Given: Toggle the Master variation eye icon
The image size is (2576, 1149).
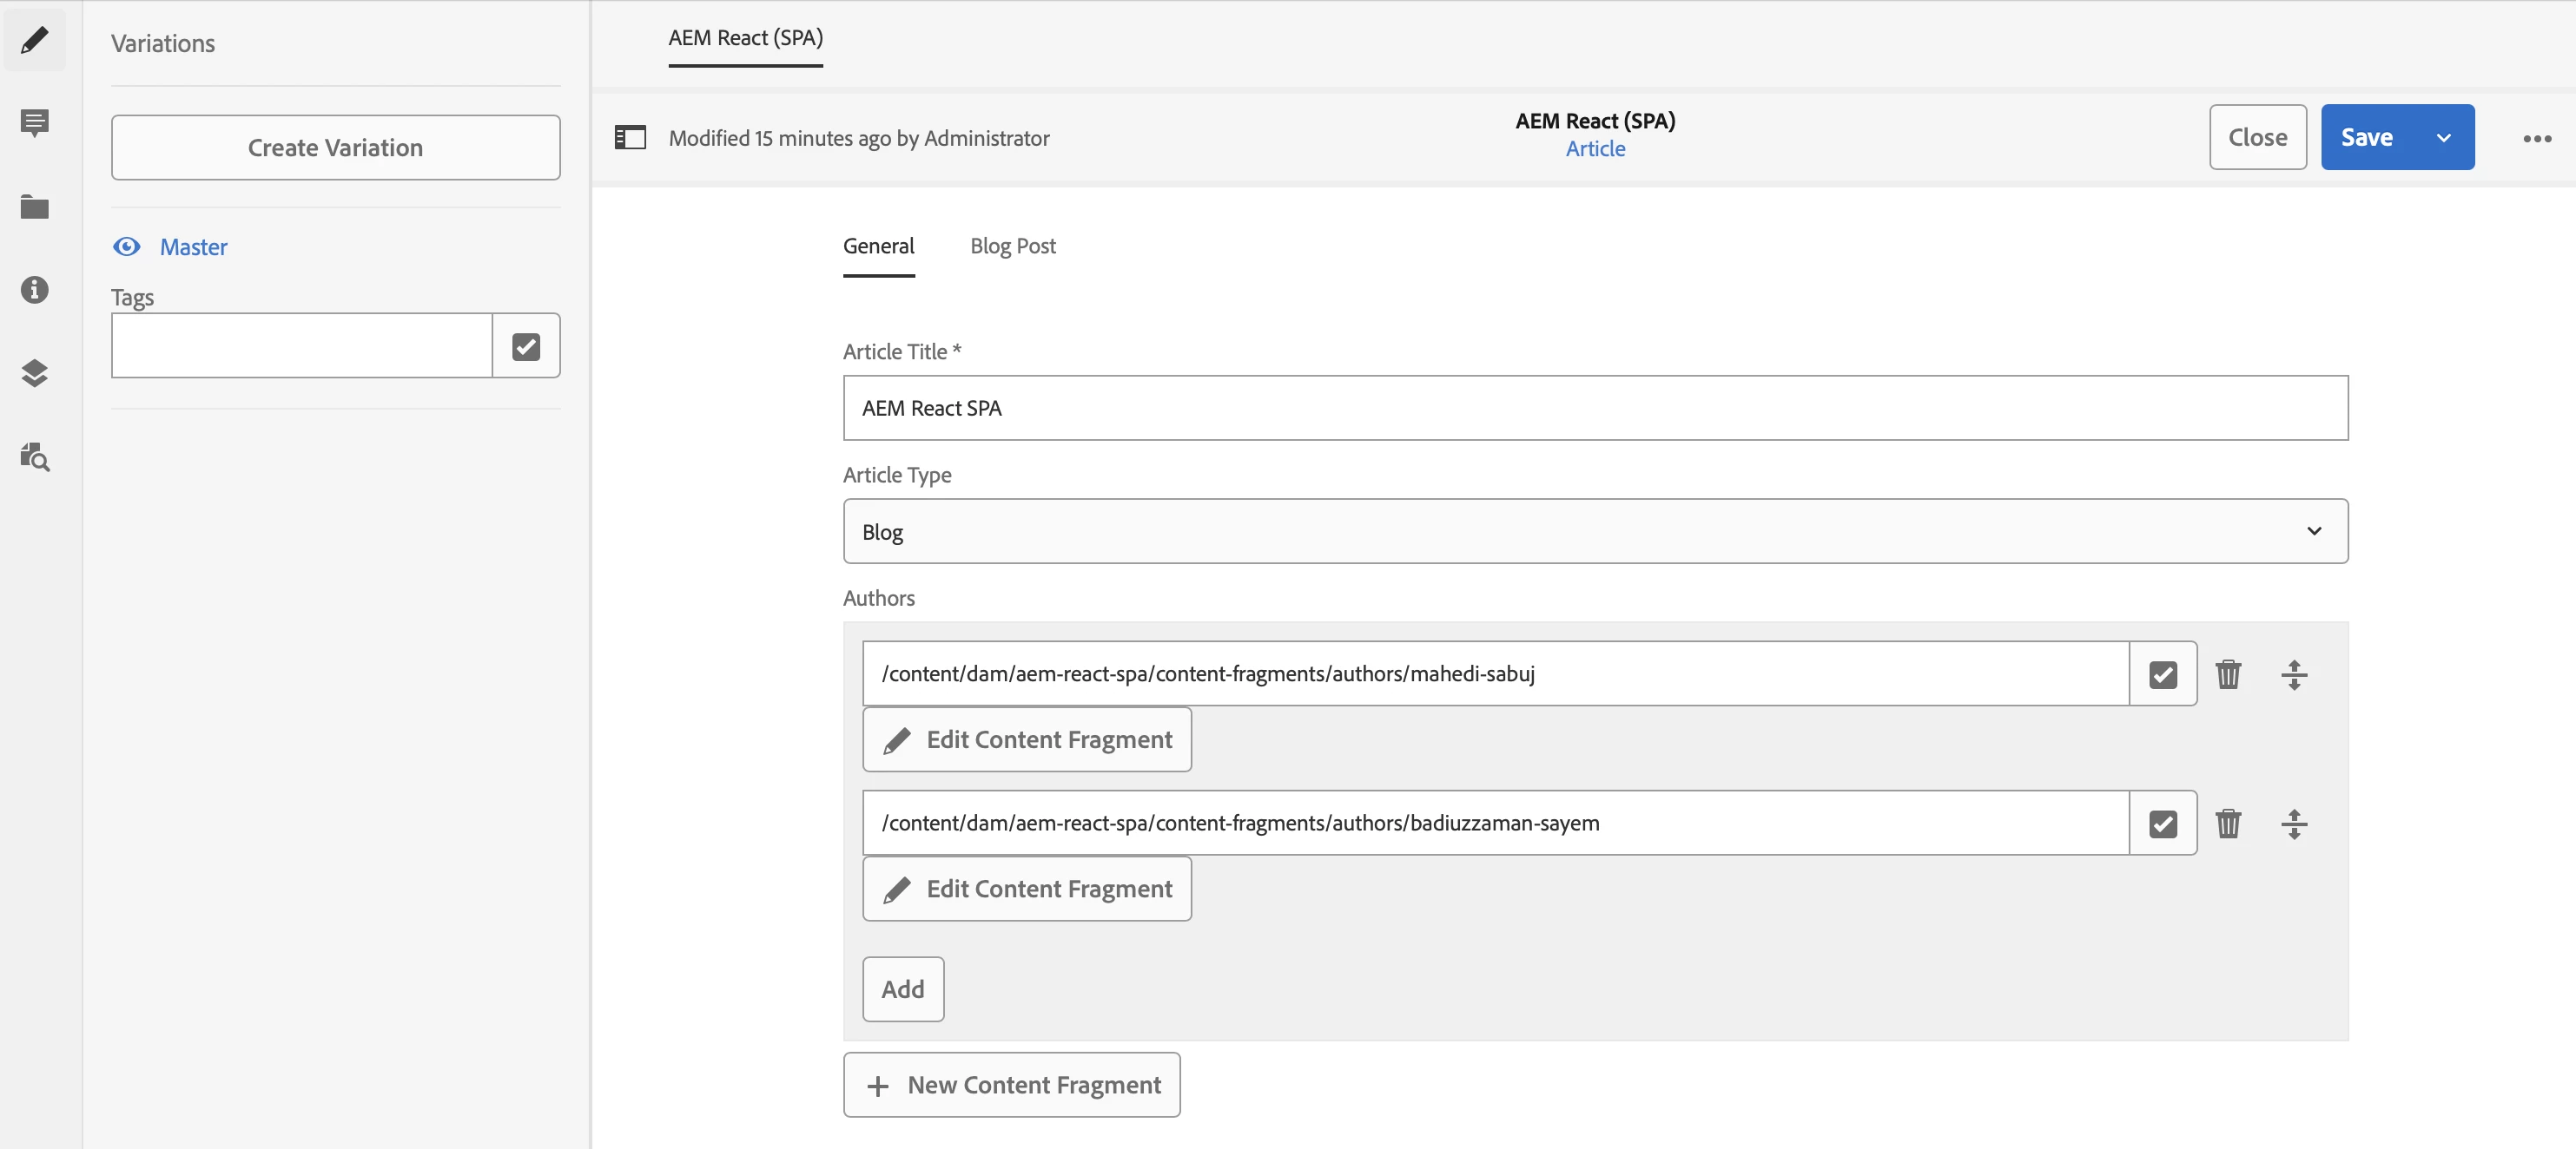Looking at the screenshot, I should point(127,246).
